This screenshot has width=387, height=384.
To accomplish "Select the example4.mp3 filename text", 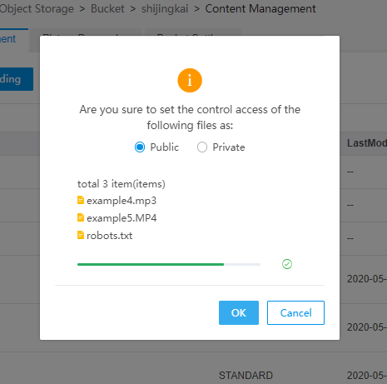I will (122, 201).
